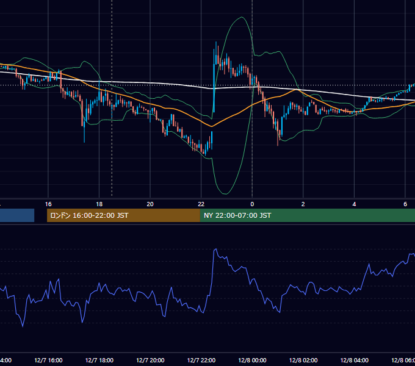Click the 20 hour label on the upper time axis
The height and width of the screenshot is (366, 415).
coord(150,204)
